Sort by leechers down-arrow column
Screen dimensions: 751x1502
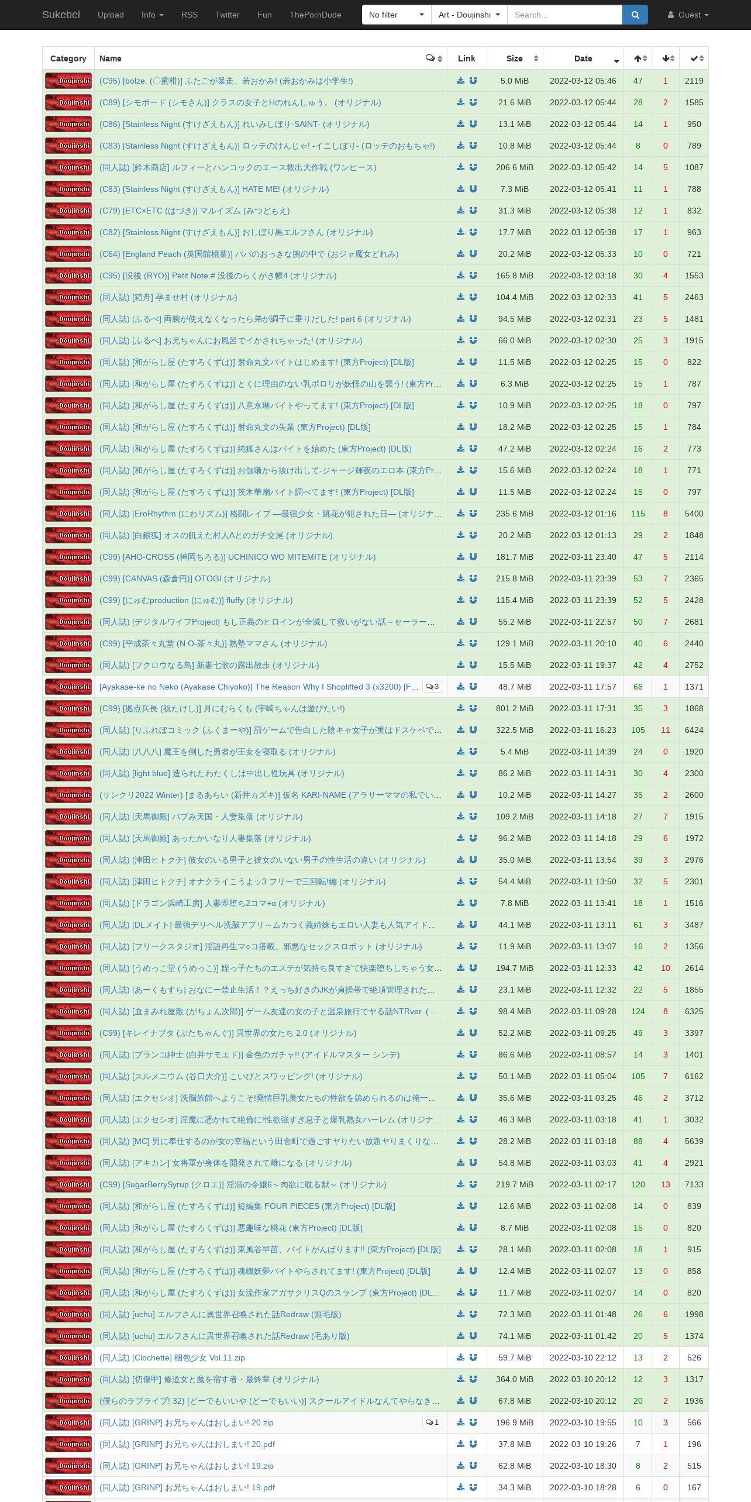click(x=666, y=58)
